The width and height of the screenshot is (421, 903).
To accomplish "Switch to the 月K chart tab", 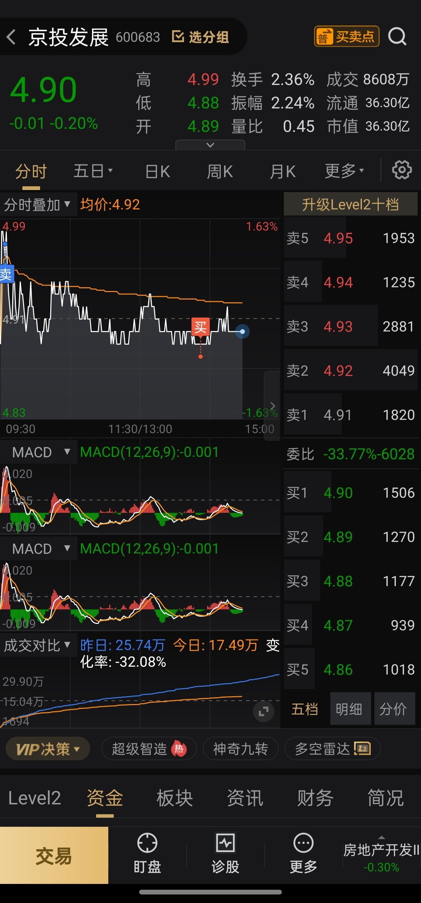I will [283, 171].
